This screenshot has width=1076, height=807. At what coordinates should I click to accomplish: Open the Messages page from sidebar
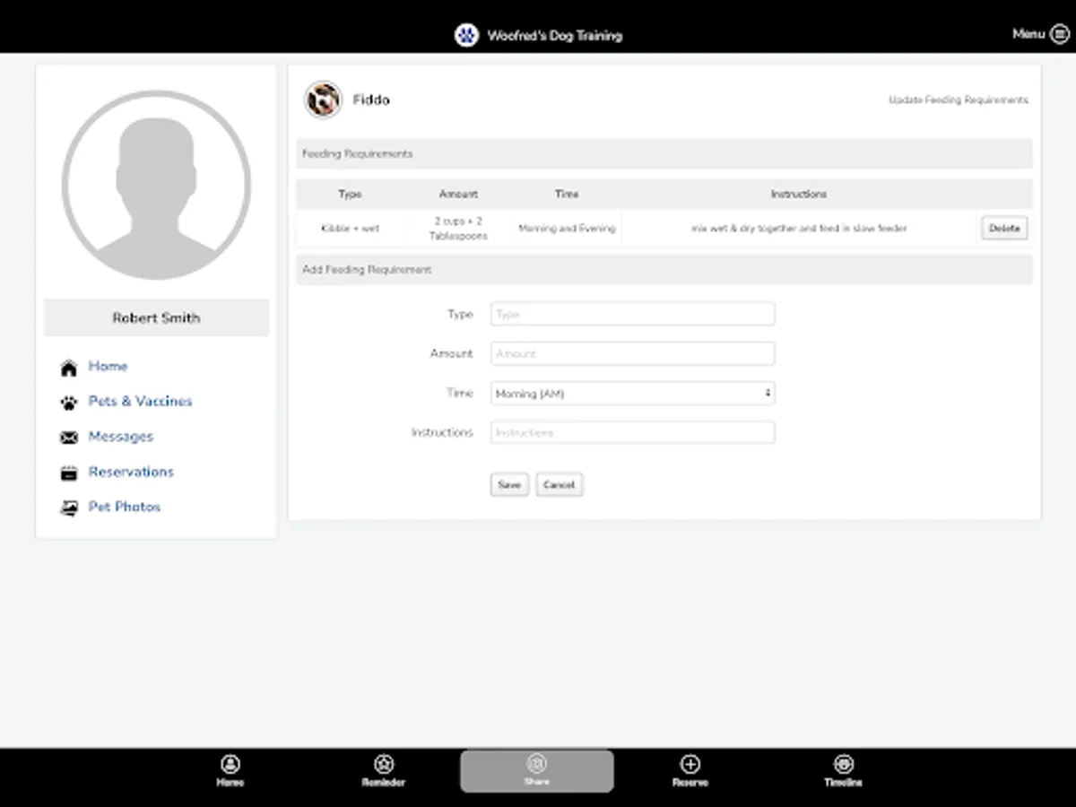120,437
